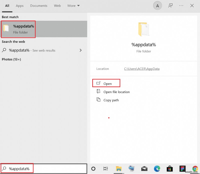Open Google Chrome from the taskbar
The height and width of the screenshot is (174, 200).
[195, 169]
